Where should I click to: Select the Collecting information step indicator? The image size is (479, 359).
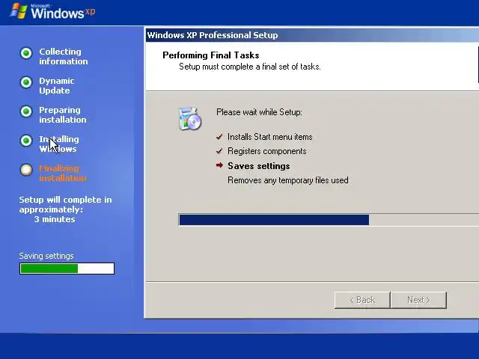26,53
